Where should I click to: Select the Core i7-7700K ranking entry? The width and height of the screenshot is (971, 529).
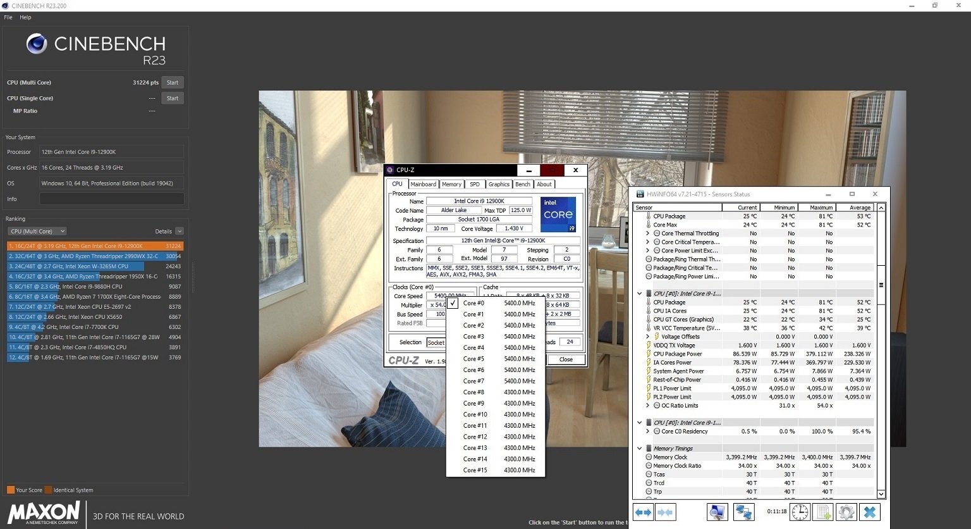pos(95,327)
